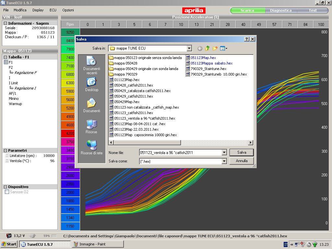Open Documenti recenti in places bar
332x249 pixels.
click(92, 65)
